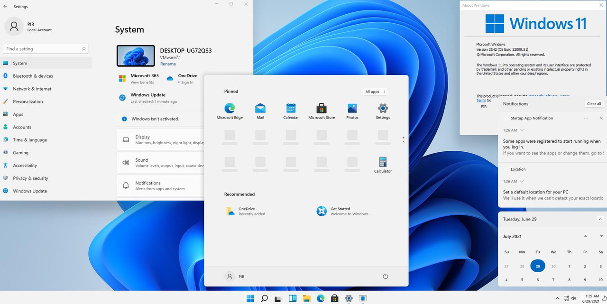Expand the Location notification chevron

coord(522,181)
